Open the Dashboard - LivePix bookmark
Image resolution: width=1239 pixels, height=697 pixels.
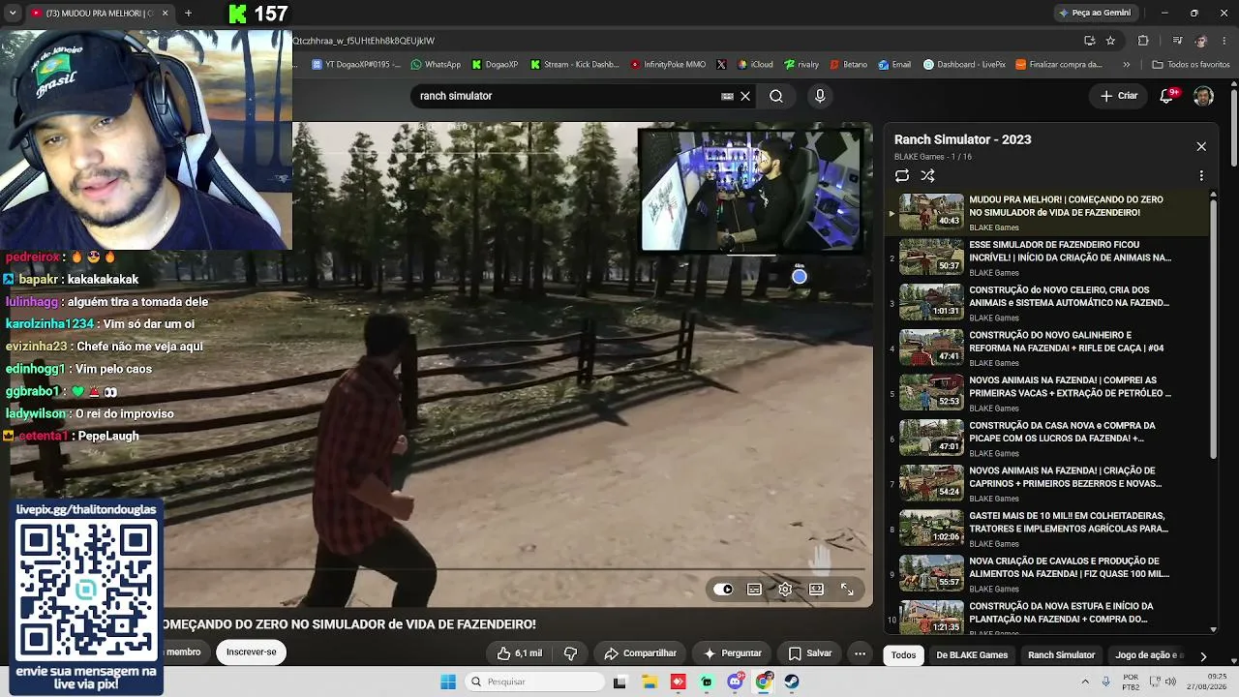(964, 65)
